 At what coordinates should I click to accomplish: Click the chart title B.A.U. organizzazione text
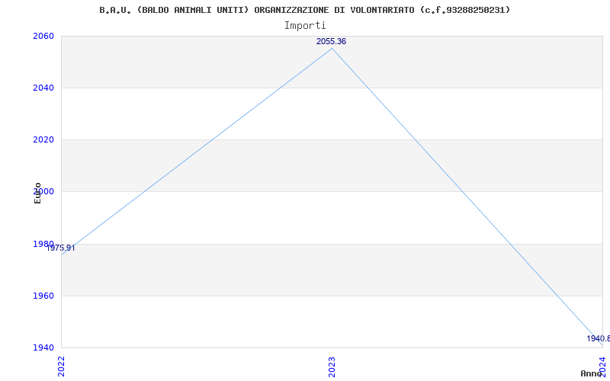[x=304, y=10]
